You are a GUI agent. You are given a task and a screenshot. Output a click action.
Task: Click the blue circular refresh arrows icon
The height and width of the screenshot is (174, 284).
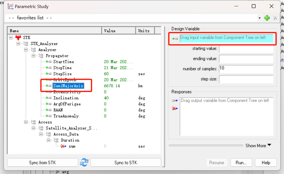click(84, 162)
